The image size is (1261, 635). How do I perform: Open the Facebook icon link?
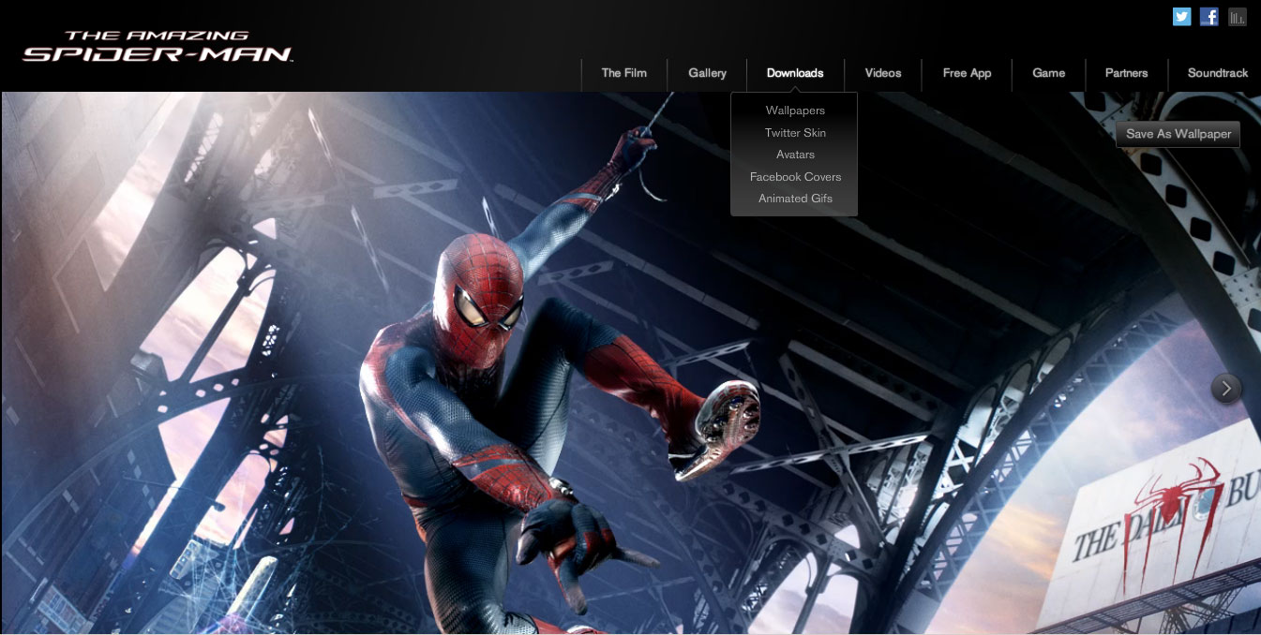point(1209,16)
